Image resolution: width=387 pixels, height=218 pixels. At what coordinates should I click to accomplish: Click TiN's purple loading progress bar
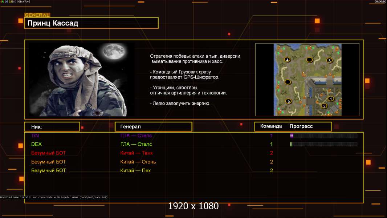click(x=324, y=136)
